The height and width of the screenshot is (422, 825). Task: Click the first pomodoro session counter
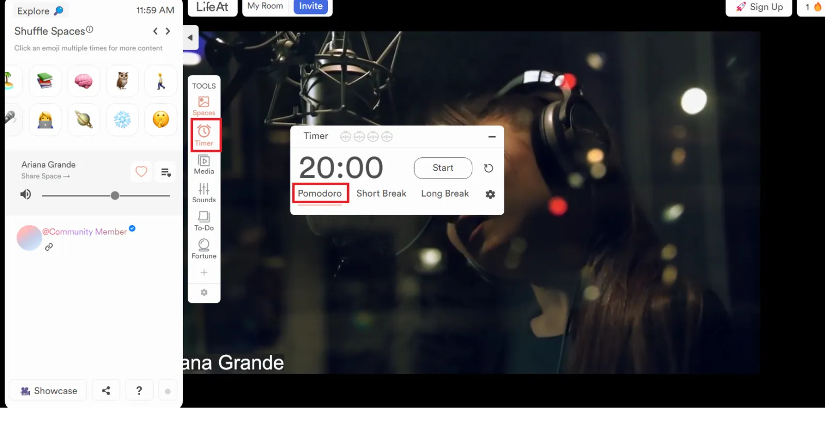345,136
